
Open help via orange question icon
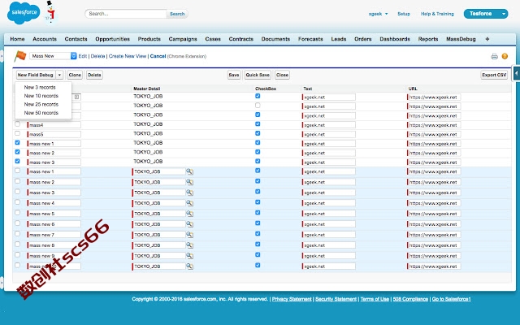(505, 56)
